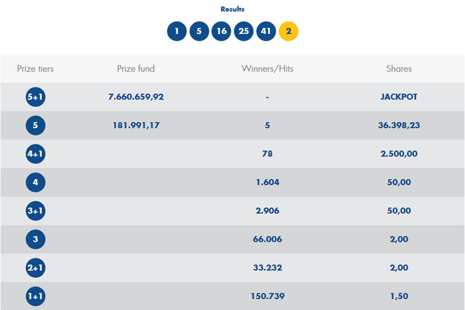The height and width of the screenshot is (310, 465).
Task: Click the drawn number 1 ball
Action: 177,31
